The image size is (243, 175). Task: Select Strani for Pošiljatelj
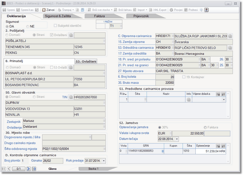[x=34, y=35]
